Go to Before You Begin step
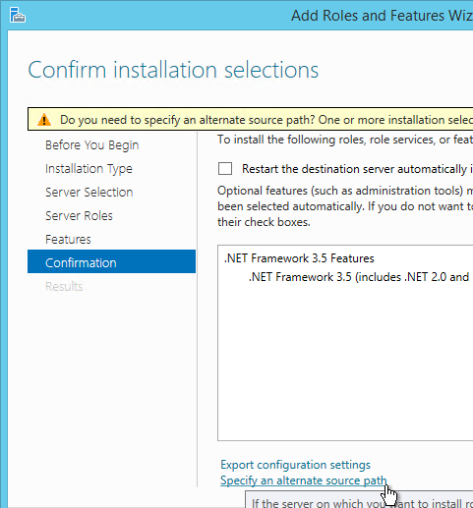 [92, 145]
